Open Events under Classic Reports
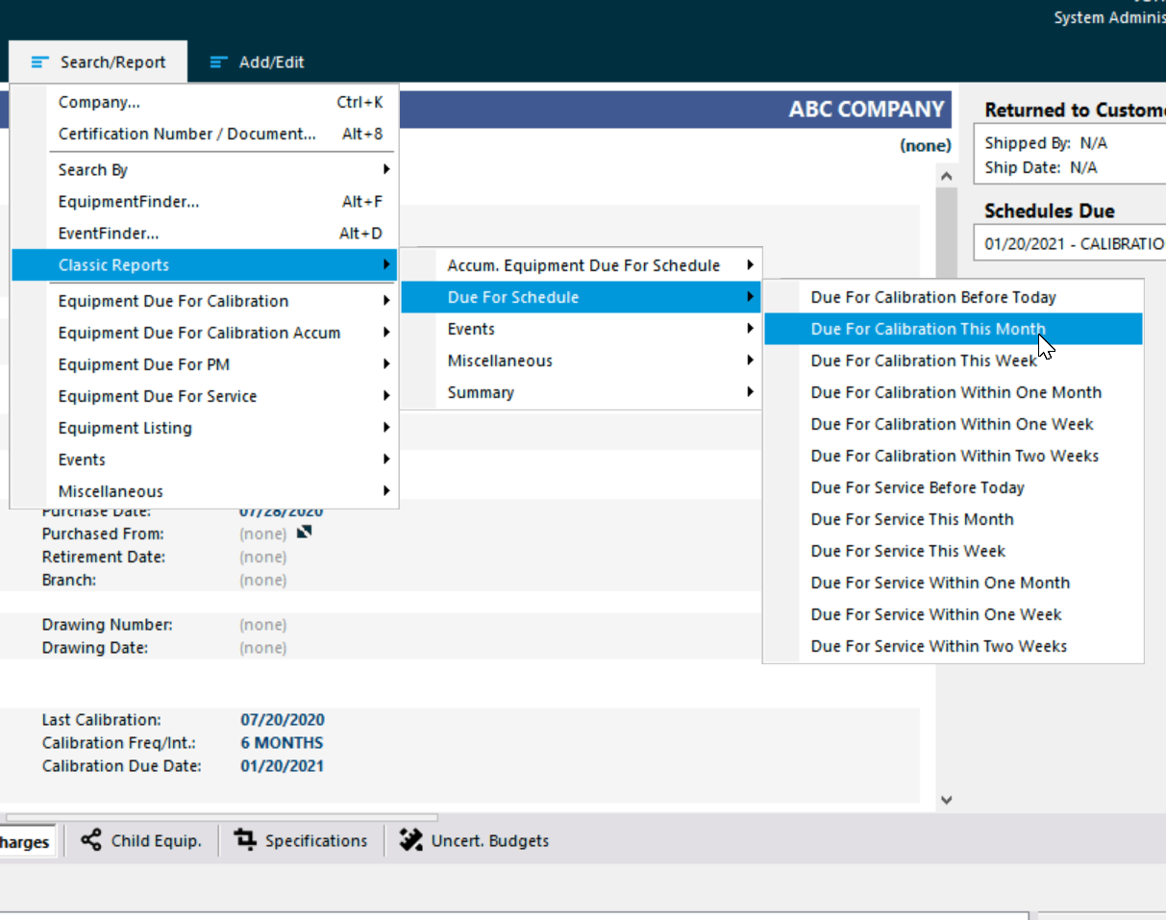Screen dimensions: 1166x920 coord(581,329)
